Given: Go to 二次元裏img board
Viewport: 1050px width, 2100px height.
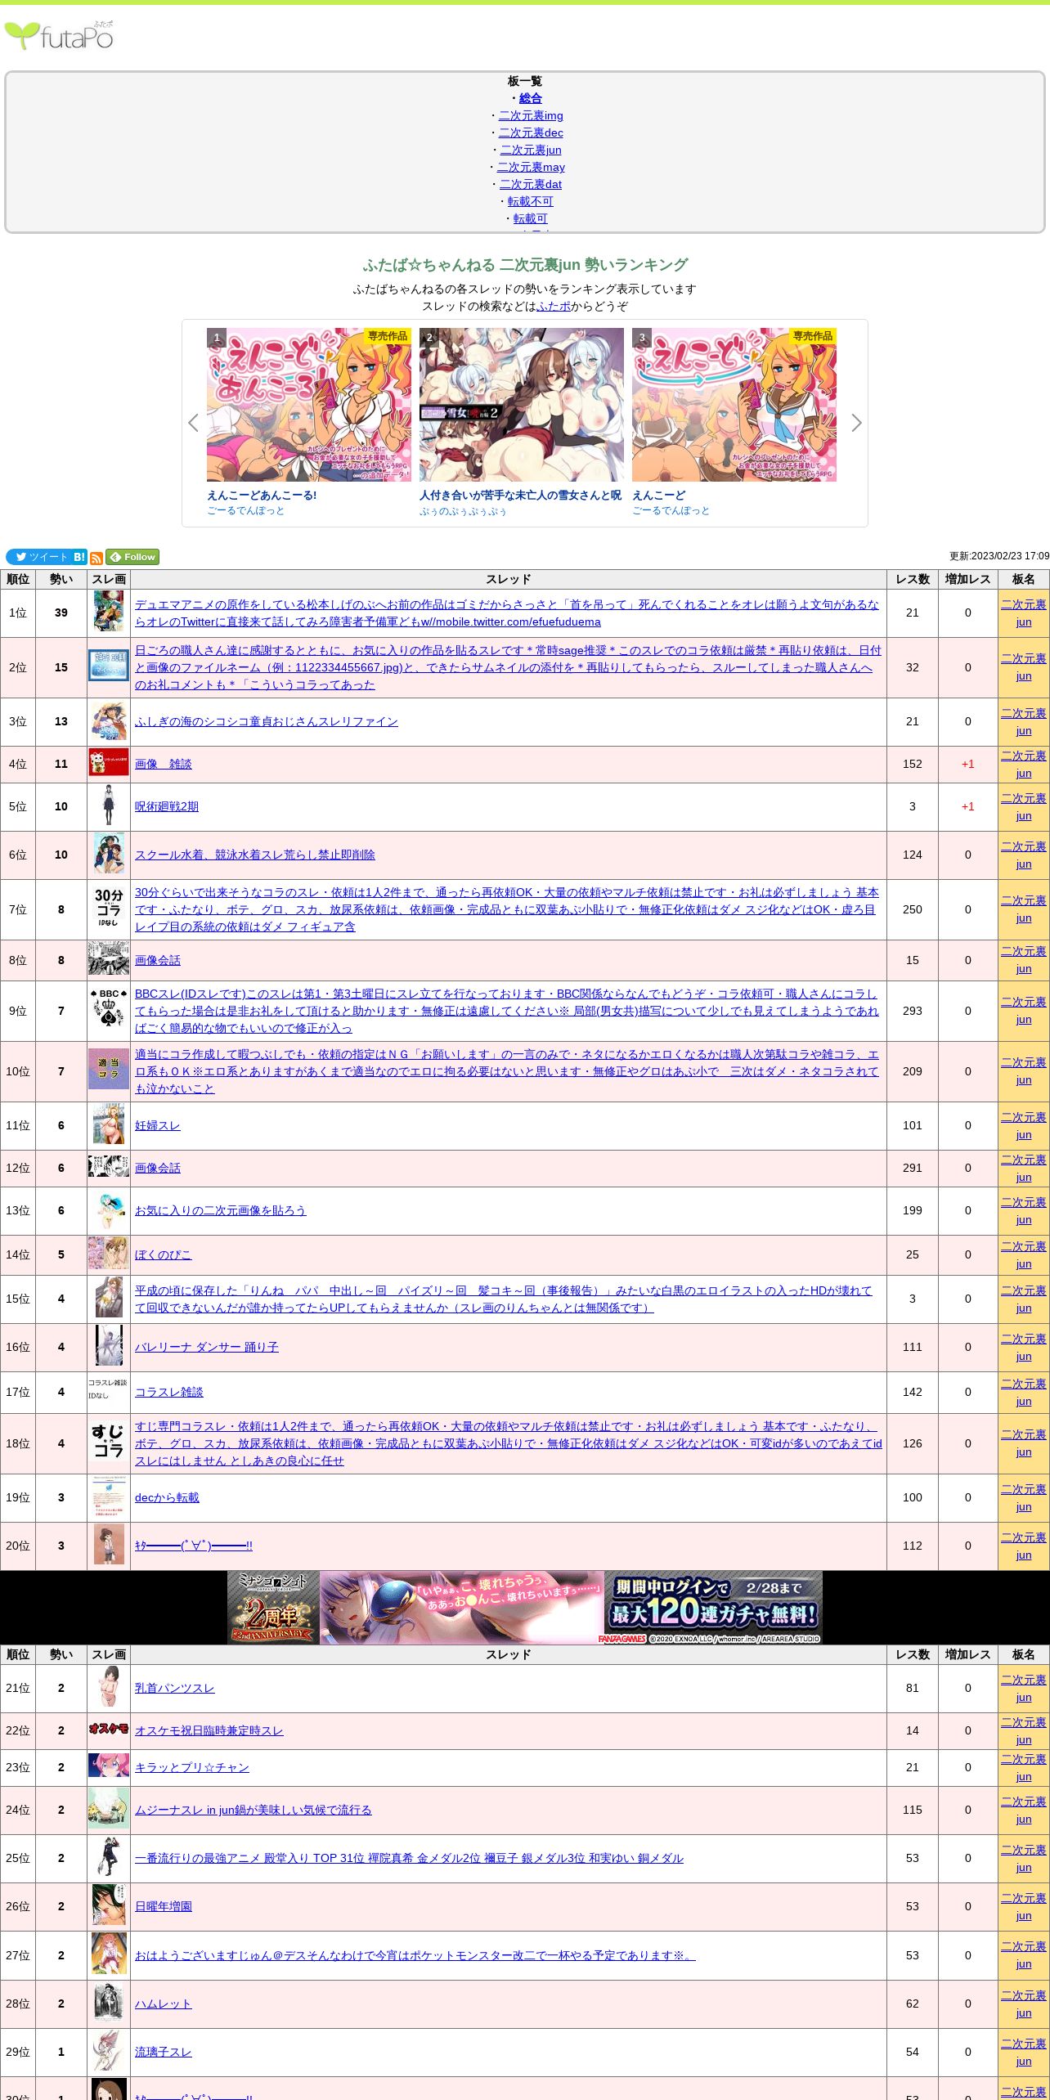Looking at the screenshot, I should pos(530,115).
